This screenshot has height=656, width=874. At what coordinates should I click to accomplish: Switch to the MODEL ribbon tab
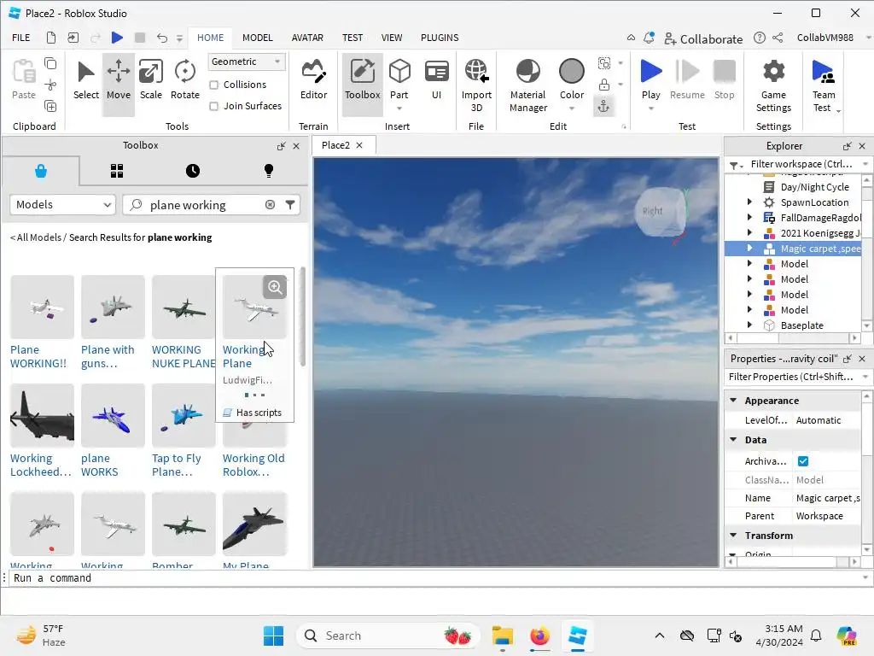pyautogui.click(x=257, y=38)
